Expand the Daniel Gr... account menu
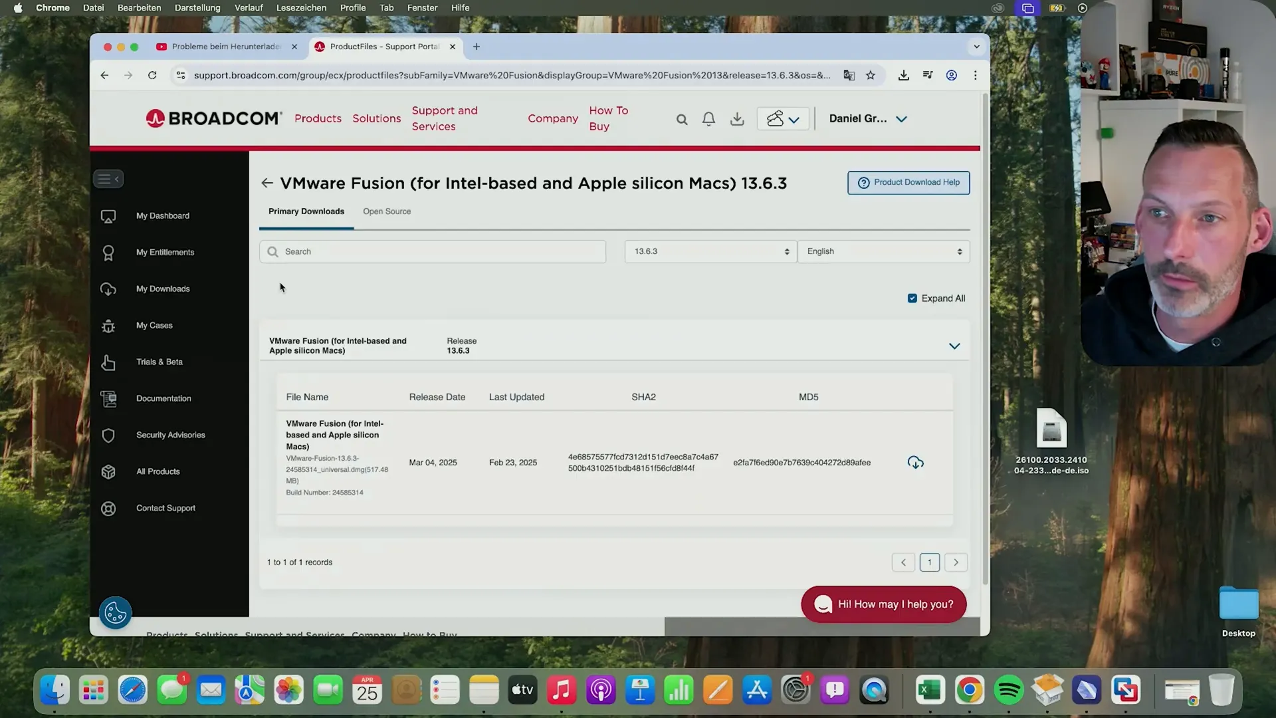Image resolution: width=1276 pixels, height=718 pixels. 868,119
